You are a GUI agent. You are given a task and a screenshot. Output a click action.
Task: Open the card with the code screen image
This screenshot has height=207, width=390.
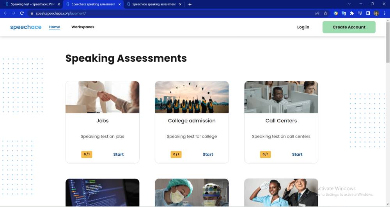point(103,192)
